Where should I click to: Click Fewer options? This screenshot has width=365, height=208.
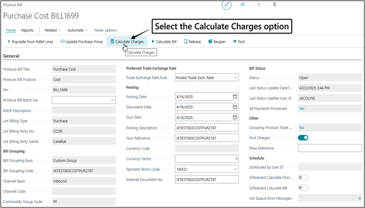tap(105, 30)
